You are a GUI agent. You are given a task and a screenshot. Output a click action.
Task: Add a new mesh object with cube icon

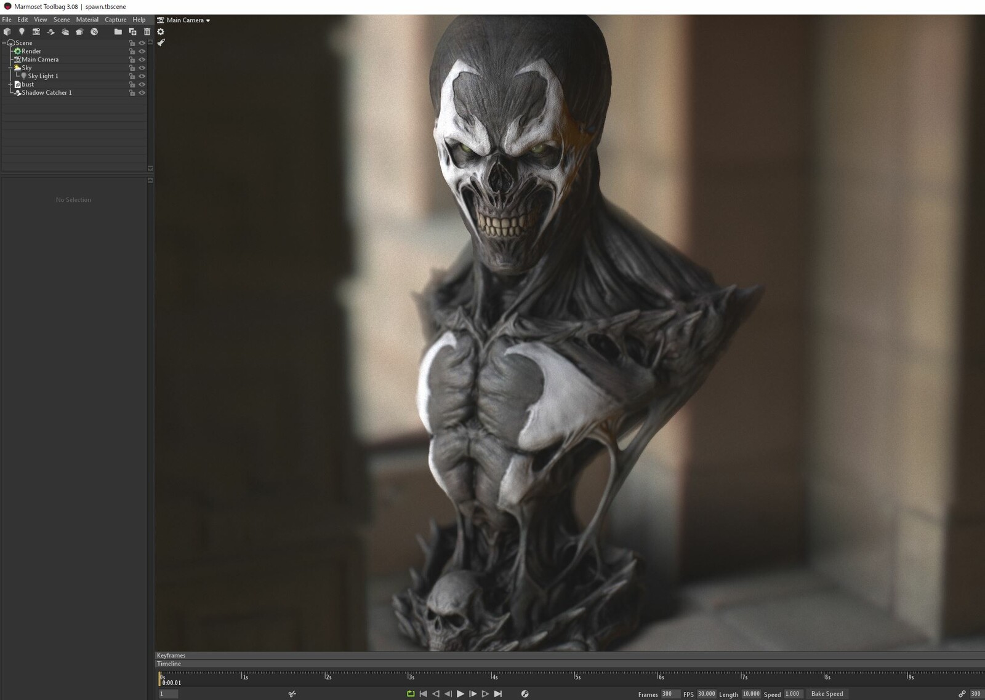7,31
